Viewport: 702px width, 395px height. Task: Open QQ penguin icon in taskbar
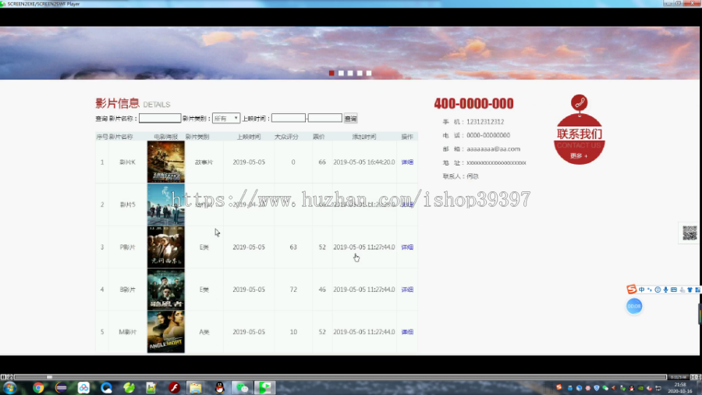coord(219,387)
